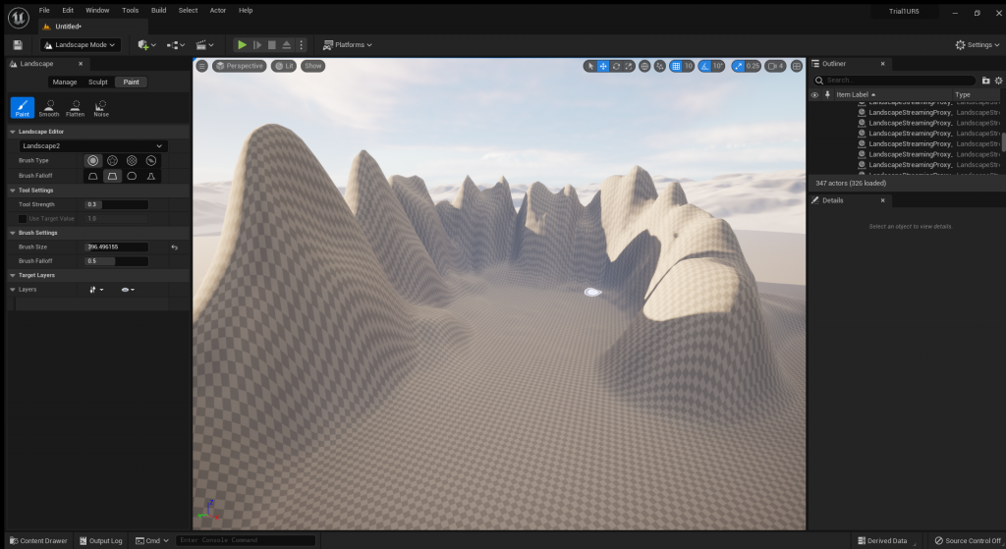1006x549 pixels.
Task: Activate the translate gizmo tool
Action: (x=603, y=66)
